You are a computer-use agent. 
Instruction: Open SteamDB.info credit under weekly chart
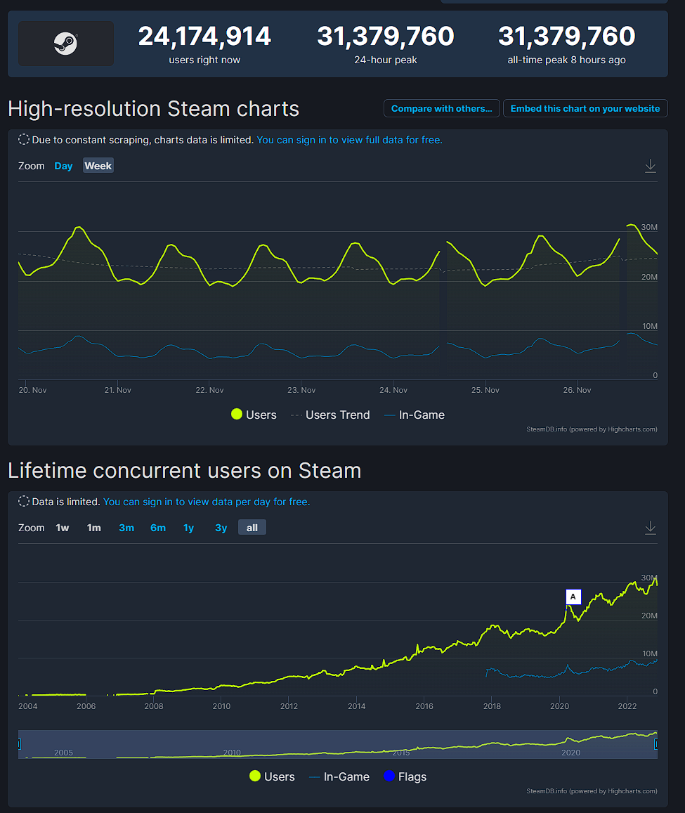pos(592,429)
